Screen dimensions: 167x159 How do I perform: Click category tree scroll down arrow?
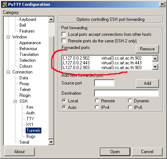pyautogui.click(x=51, y=142)
